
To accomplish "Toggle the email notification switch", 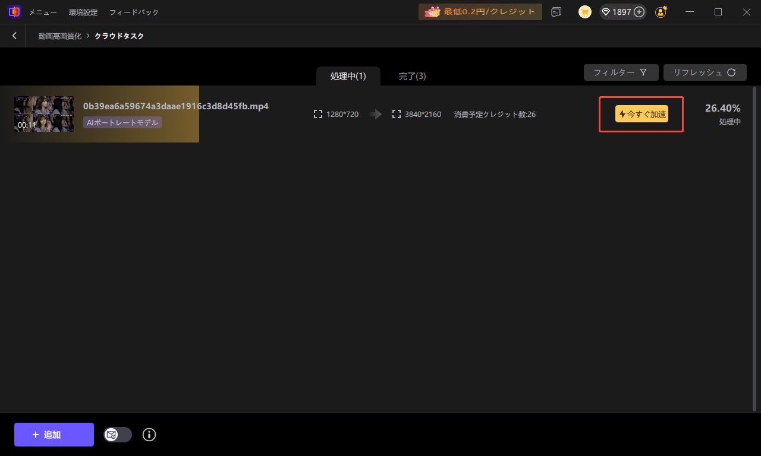I will coord(118,435).
